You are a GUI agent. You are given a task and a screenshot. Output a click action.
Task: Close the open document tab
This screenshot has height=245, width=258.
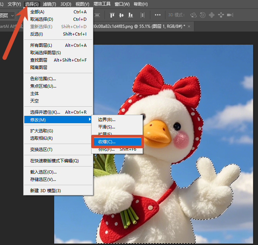pos(189,26)
